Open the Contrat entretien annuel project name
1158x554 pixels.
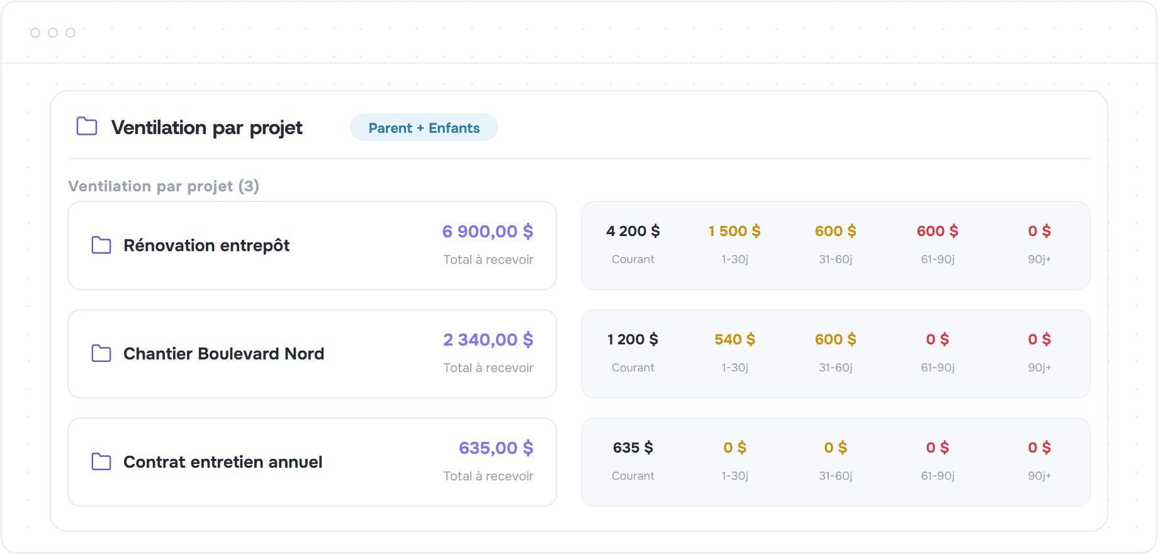(223, 462)
